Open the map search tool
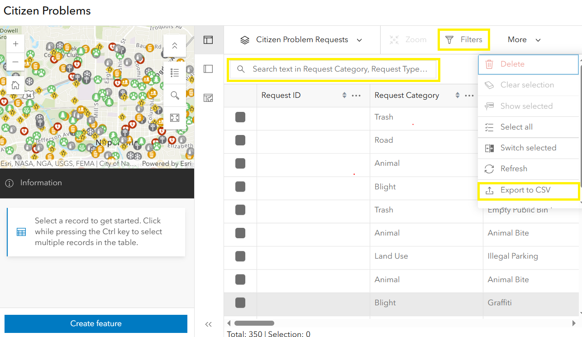582x337 pixels. point(175,95)
